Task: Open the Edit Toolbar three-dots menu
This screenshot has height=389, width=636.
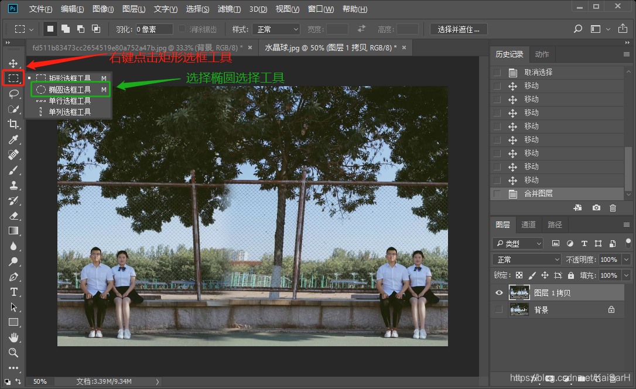Action: 13,368
